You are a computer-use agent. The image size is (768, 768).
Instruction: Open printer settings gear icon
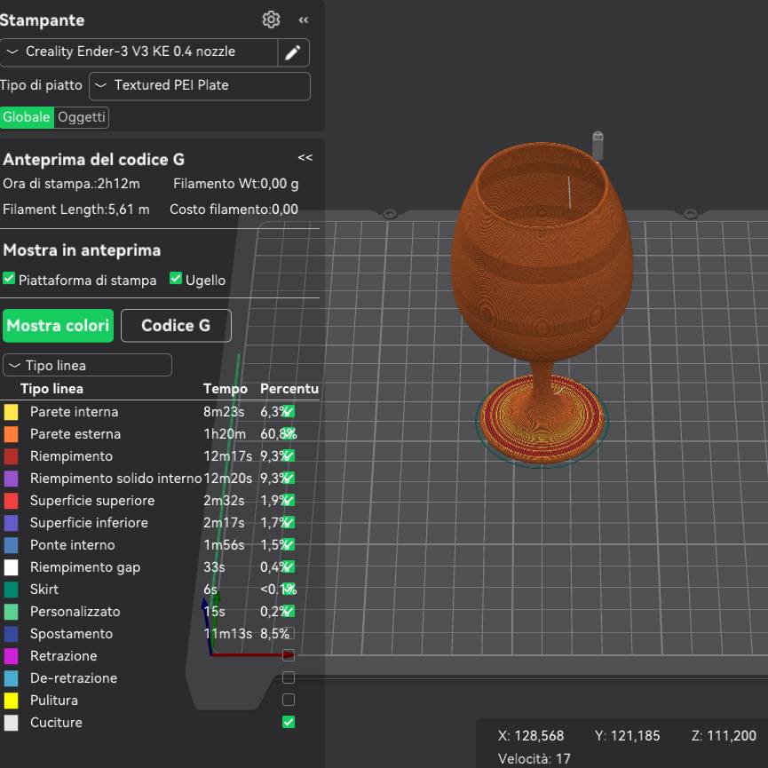point(272,20)
